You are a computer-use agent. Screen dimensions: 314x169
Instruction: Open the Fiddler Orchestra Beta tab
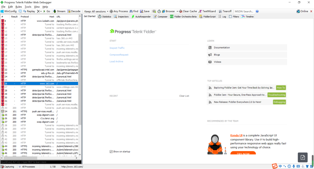[x=183, y=17]
